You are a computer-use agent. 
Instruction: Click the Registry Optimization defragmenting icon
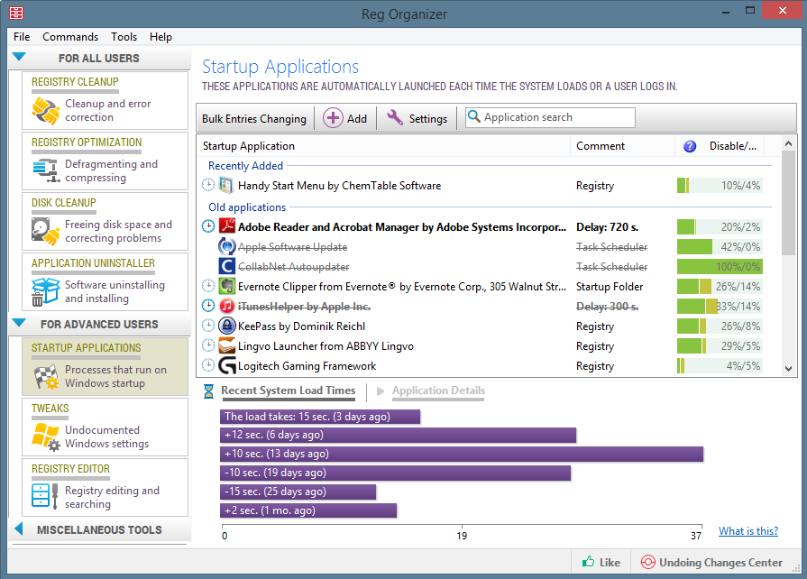pos(45,170)
